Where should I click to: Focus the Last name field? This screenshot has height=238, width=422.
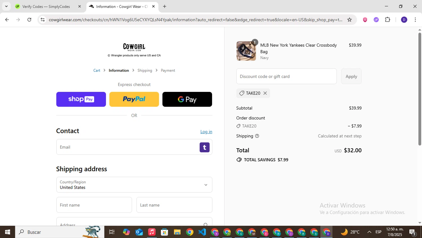point(174,205)
